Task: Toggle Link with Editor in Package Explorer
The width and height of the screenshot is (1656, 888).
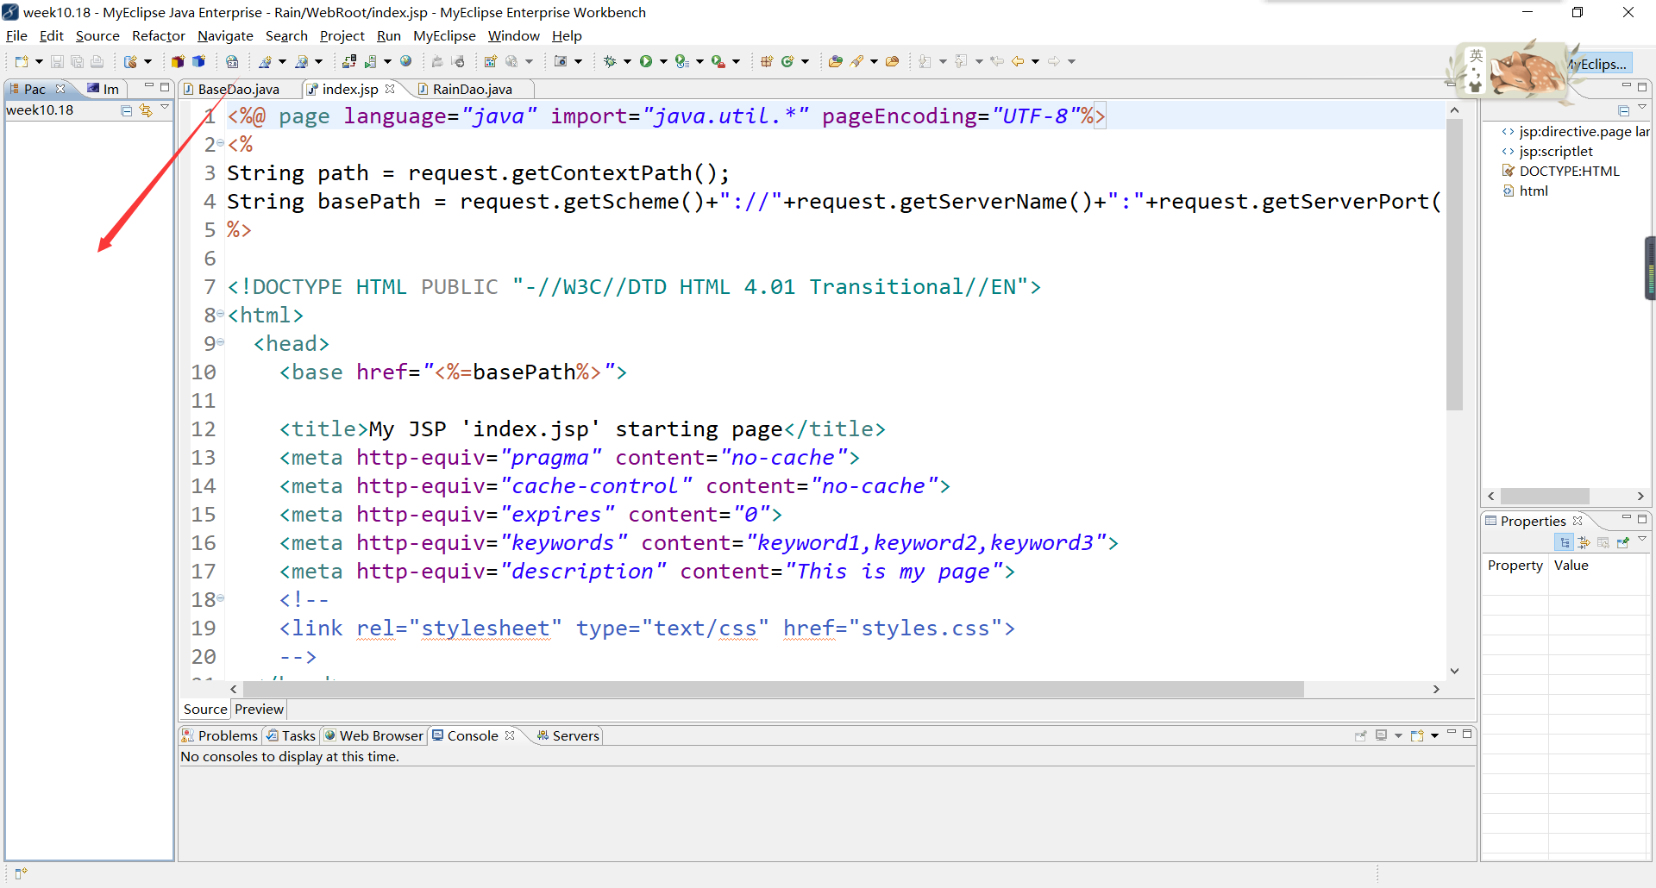Action: (x=146, y=110)
